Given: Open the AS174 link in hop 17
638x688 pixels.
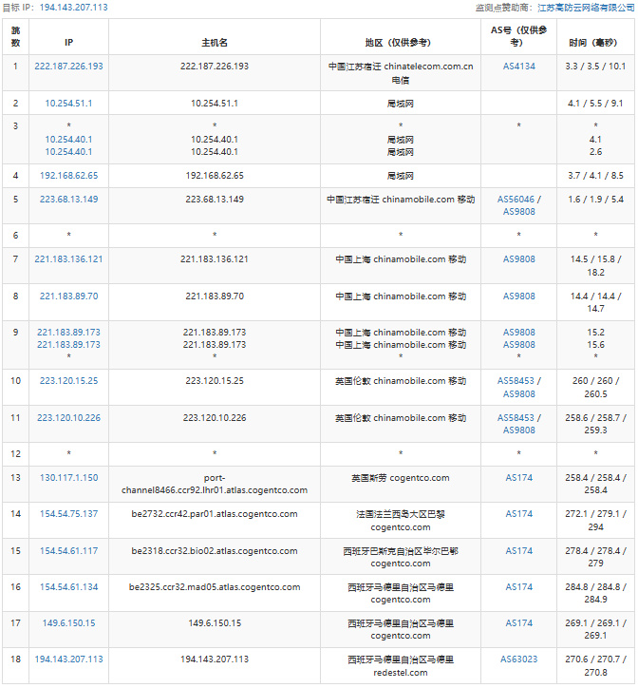Looking at the screenshot, I should [x=519, y=623].
